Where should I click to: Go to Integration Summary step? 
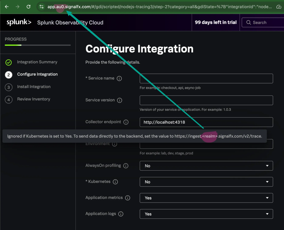37,62
